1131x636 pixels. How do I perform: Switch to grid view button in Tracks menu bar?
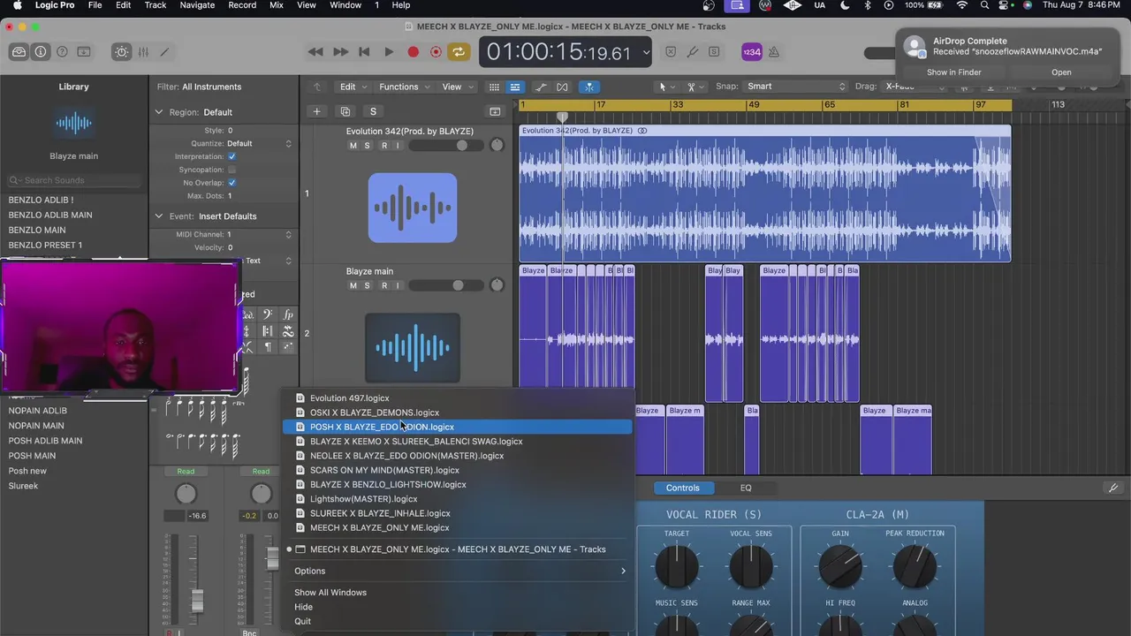pos(494,87)
